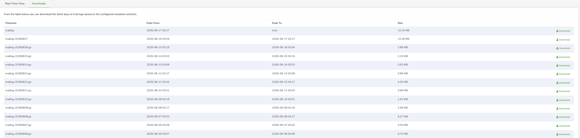Click the 4.70 MB size cell
The width and height of the screenshot is (580, 138).
(x=403, y=134)
